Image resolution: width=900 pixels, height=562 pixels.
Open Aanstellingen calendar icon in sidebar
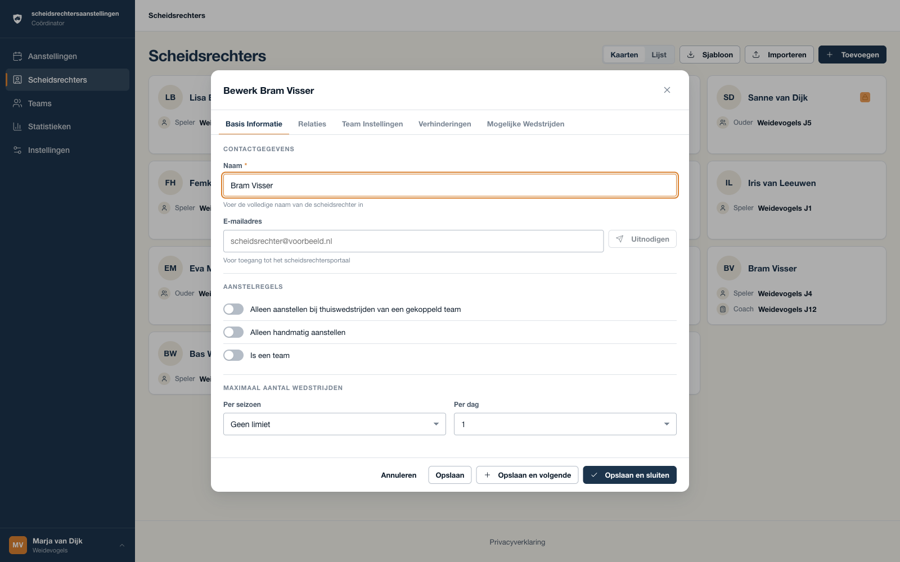pos(17,56)
